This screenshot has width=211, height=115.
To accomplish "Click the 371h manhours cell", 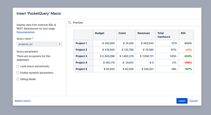I will coord(167,50).
